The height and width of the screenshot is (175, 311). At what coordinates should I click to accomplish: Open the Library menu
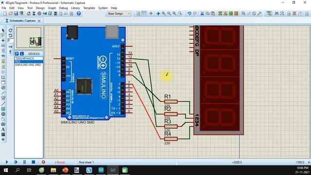click(75, 8)
